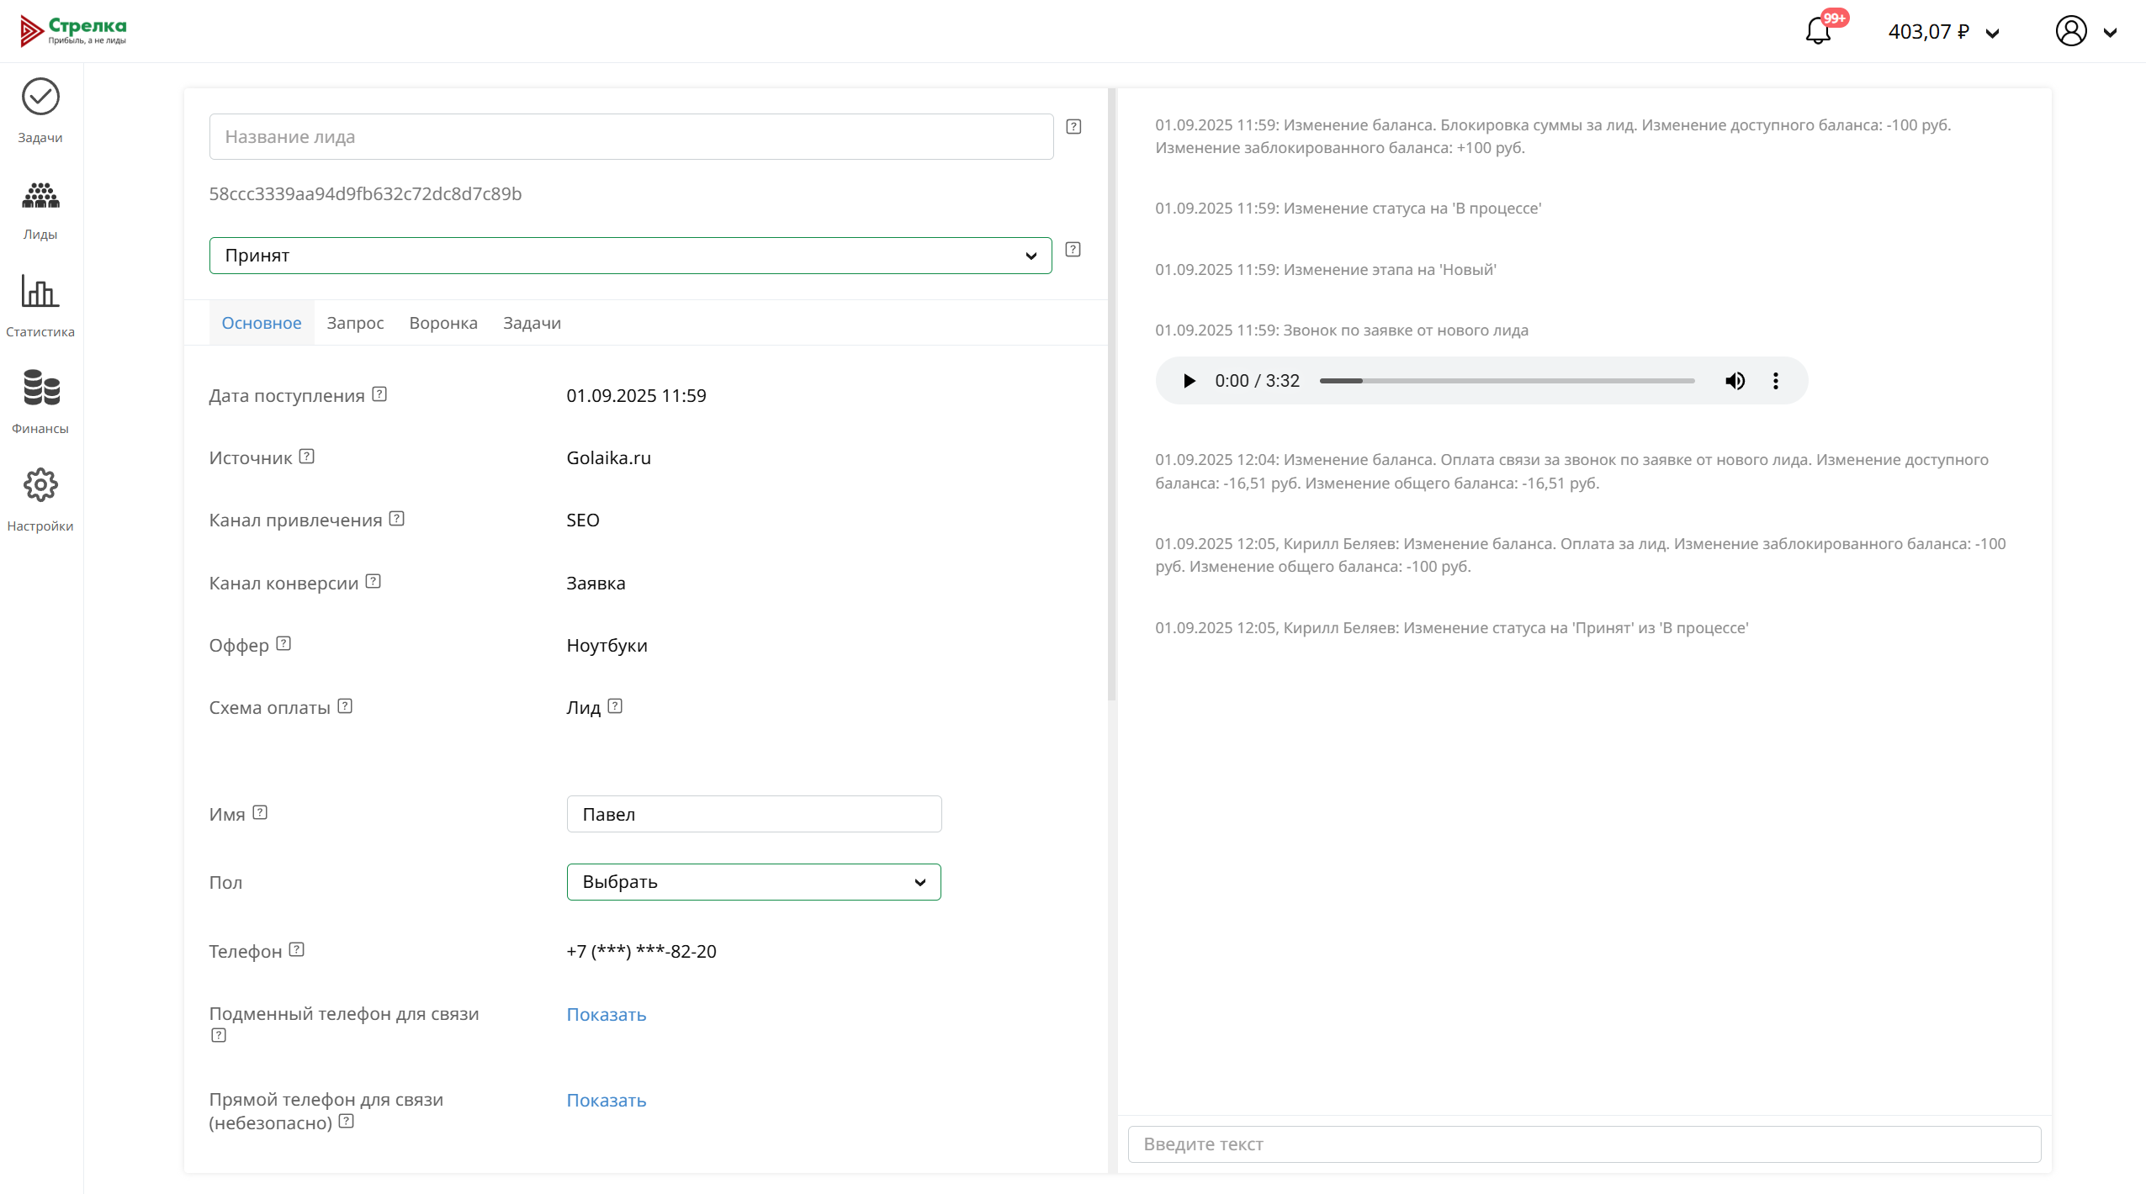Open Настройки gear icon

pyautogui.click(x=40, y=499)
